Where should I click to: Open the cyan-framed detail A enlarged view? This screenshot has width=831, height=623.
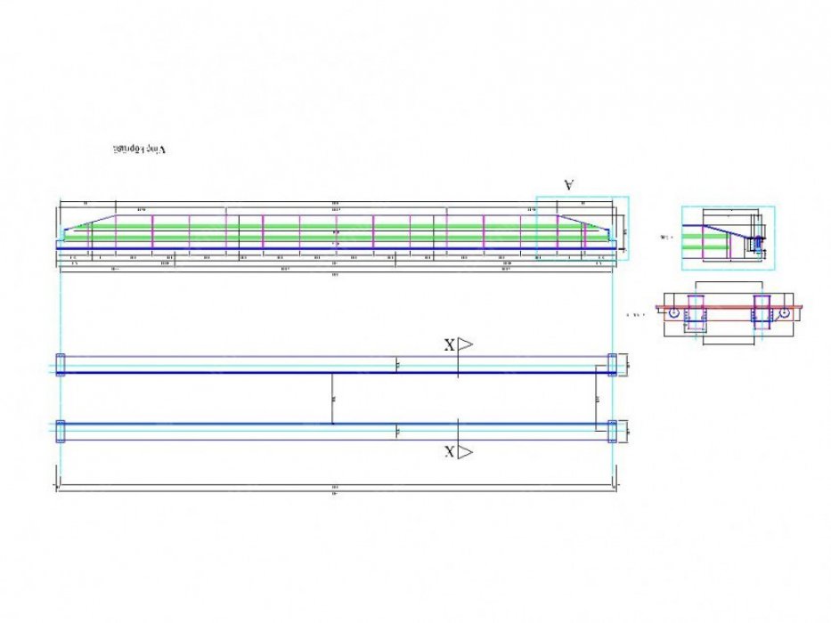tap(729, 238)
